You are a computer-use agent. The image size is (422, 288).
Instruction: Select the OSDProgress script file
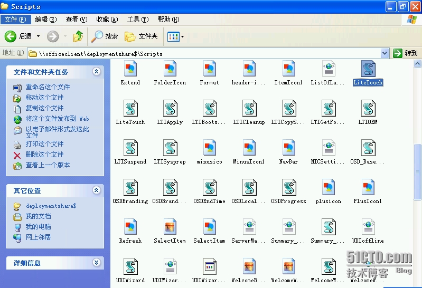click(x=288, y=191)
